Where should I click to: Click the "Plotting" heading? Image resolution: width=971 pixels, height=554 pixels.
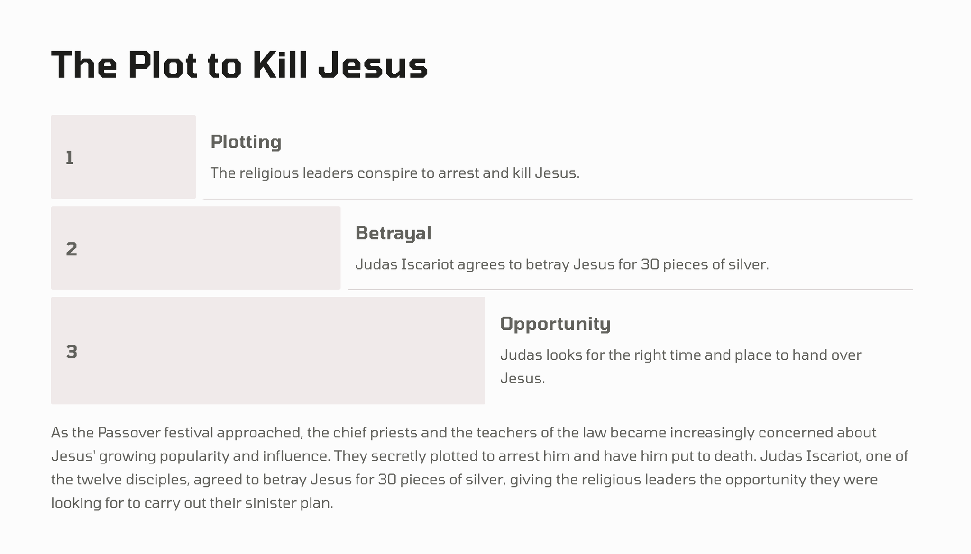[246, 142]
